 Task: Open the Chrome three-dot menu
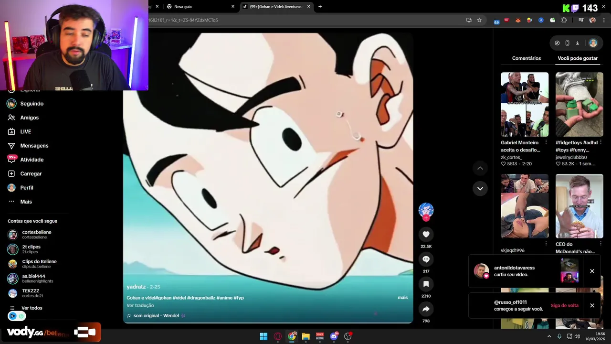click(604, 20)
